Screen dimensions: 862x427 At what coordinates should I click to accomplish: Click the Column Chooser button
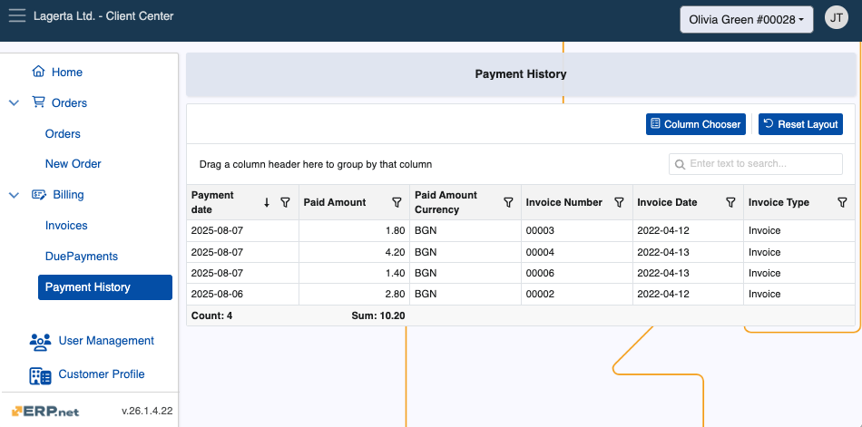(695, 124)
